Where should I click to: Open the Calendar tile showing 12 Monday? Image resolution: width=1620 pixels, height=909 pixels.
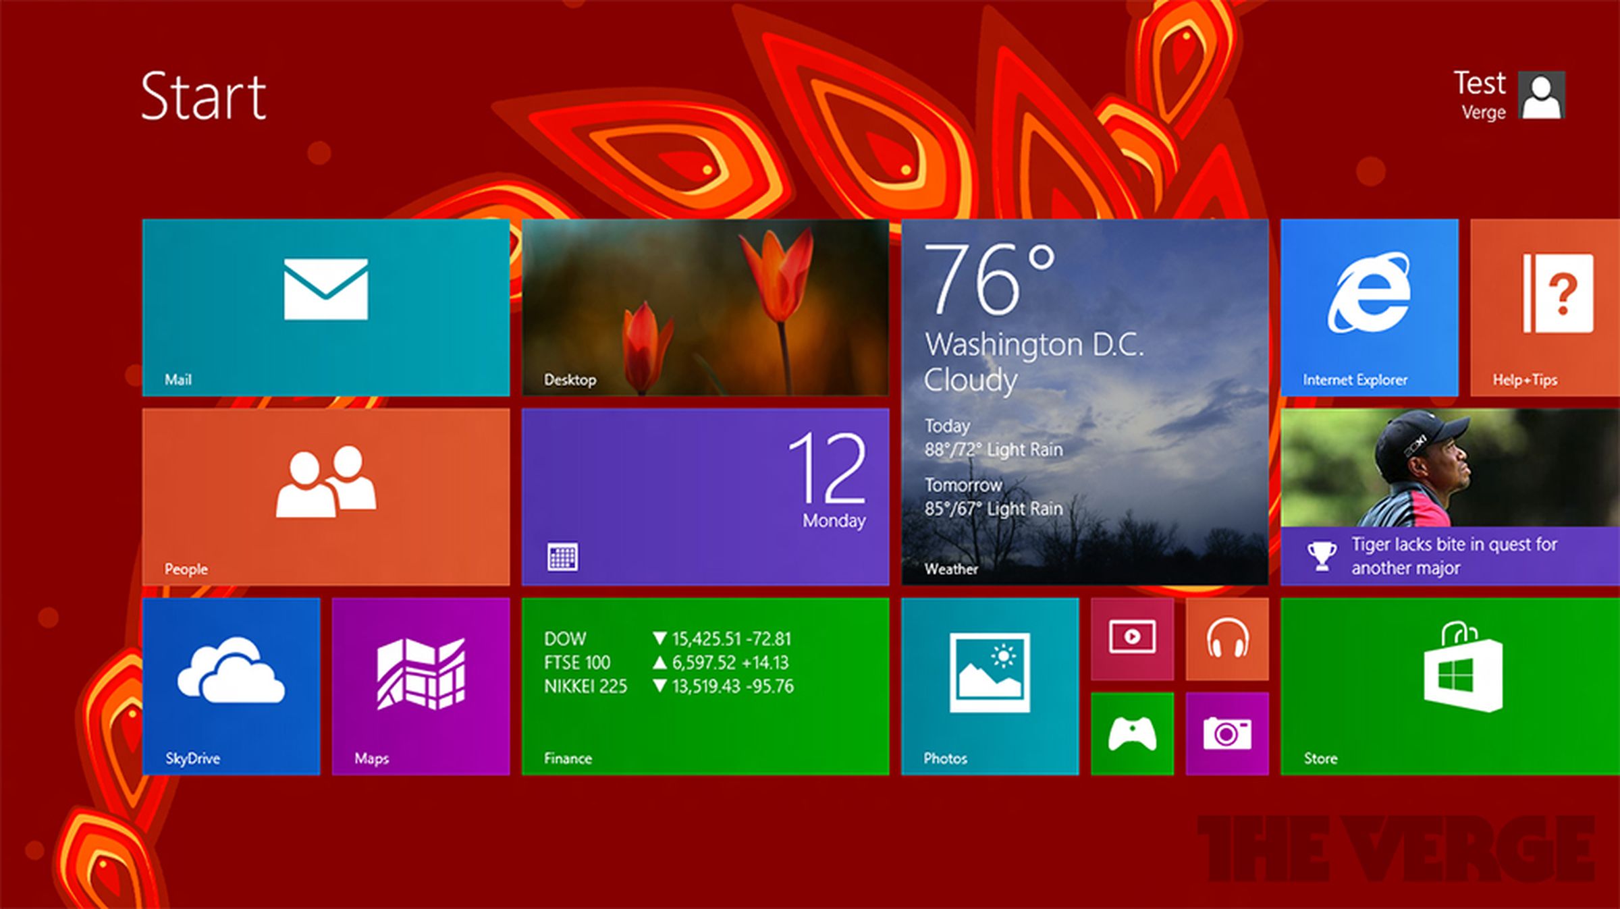click(705, 497)
